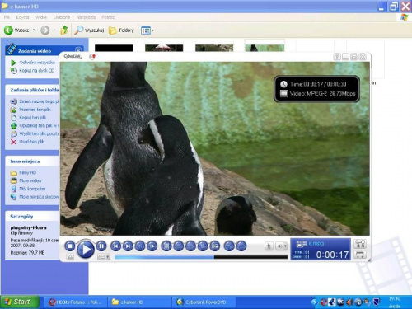This screenshot has height=309, width=412.
Task: Open the Views dropdown in Explorer toolbar
Action: click(147, 30)
